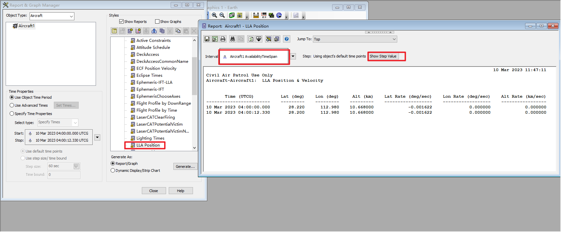Select Use Advanced Times option
This screenshot has height=232, width=561.
point(12,105)
